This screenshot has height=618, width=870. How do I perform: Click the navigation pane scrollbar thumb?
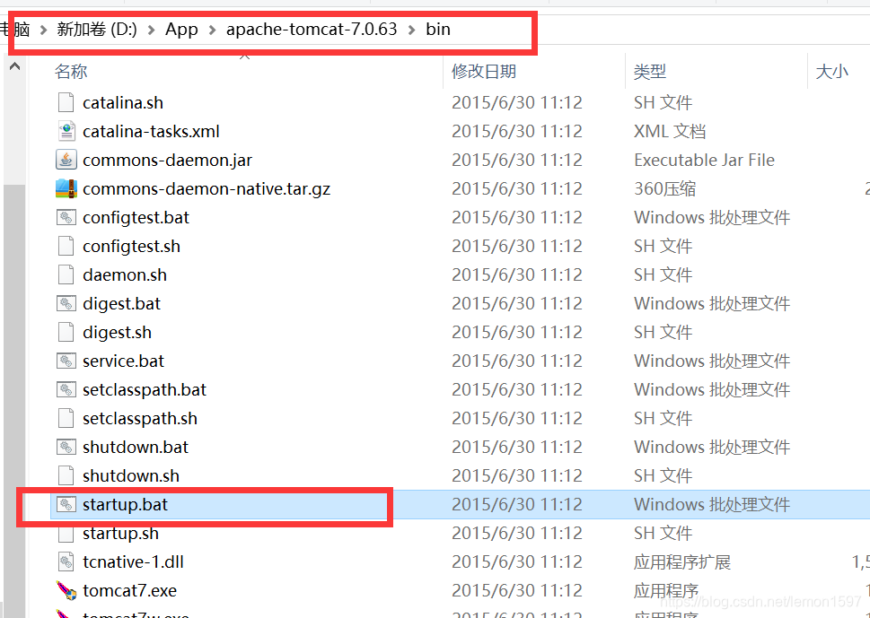[13, 401]
